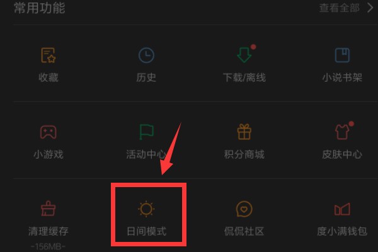Select the 皮肤中心 label
The height and width of the screenshot is (252, 378).
342,154
